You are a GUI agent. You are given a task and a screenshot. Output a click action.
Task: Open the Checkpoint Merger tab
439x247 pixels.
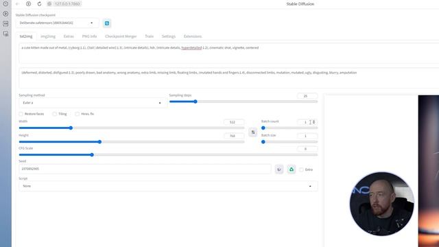pos(121,36)
